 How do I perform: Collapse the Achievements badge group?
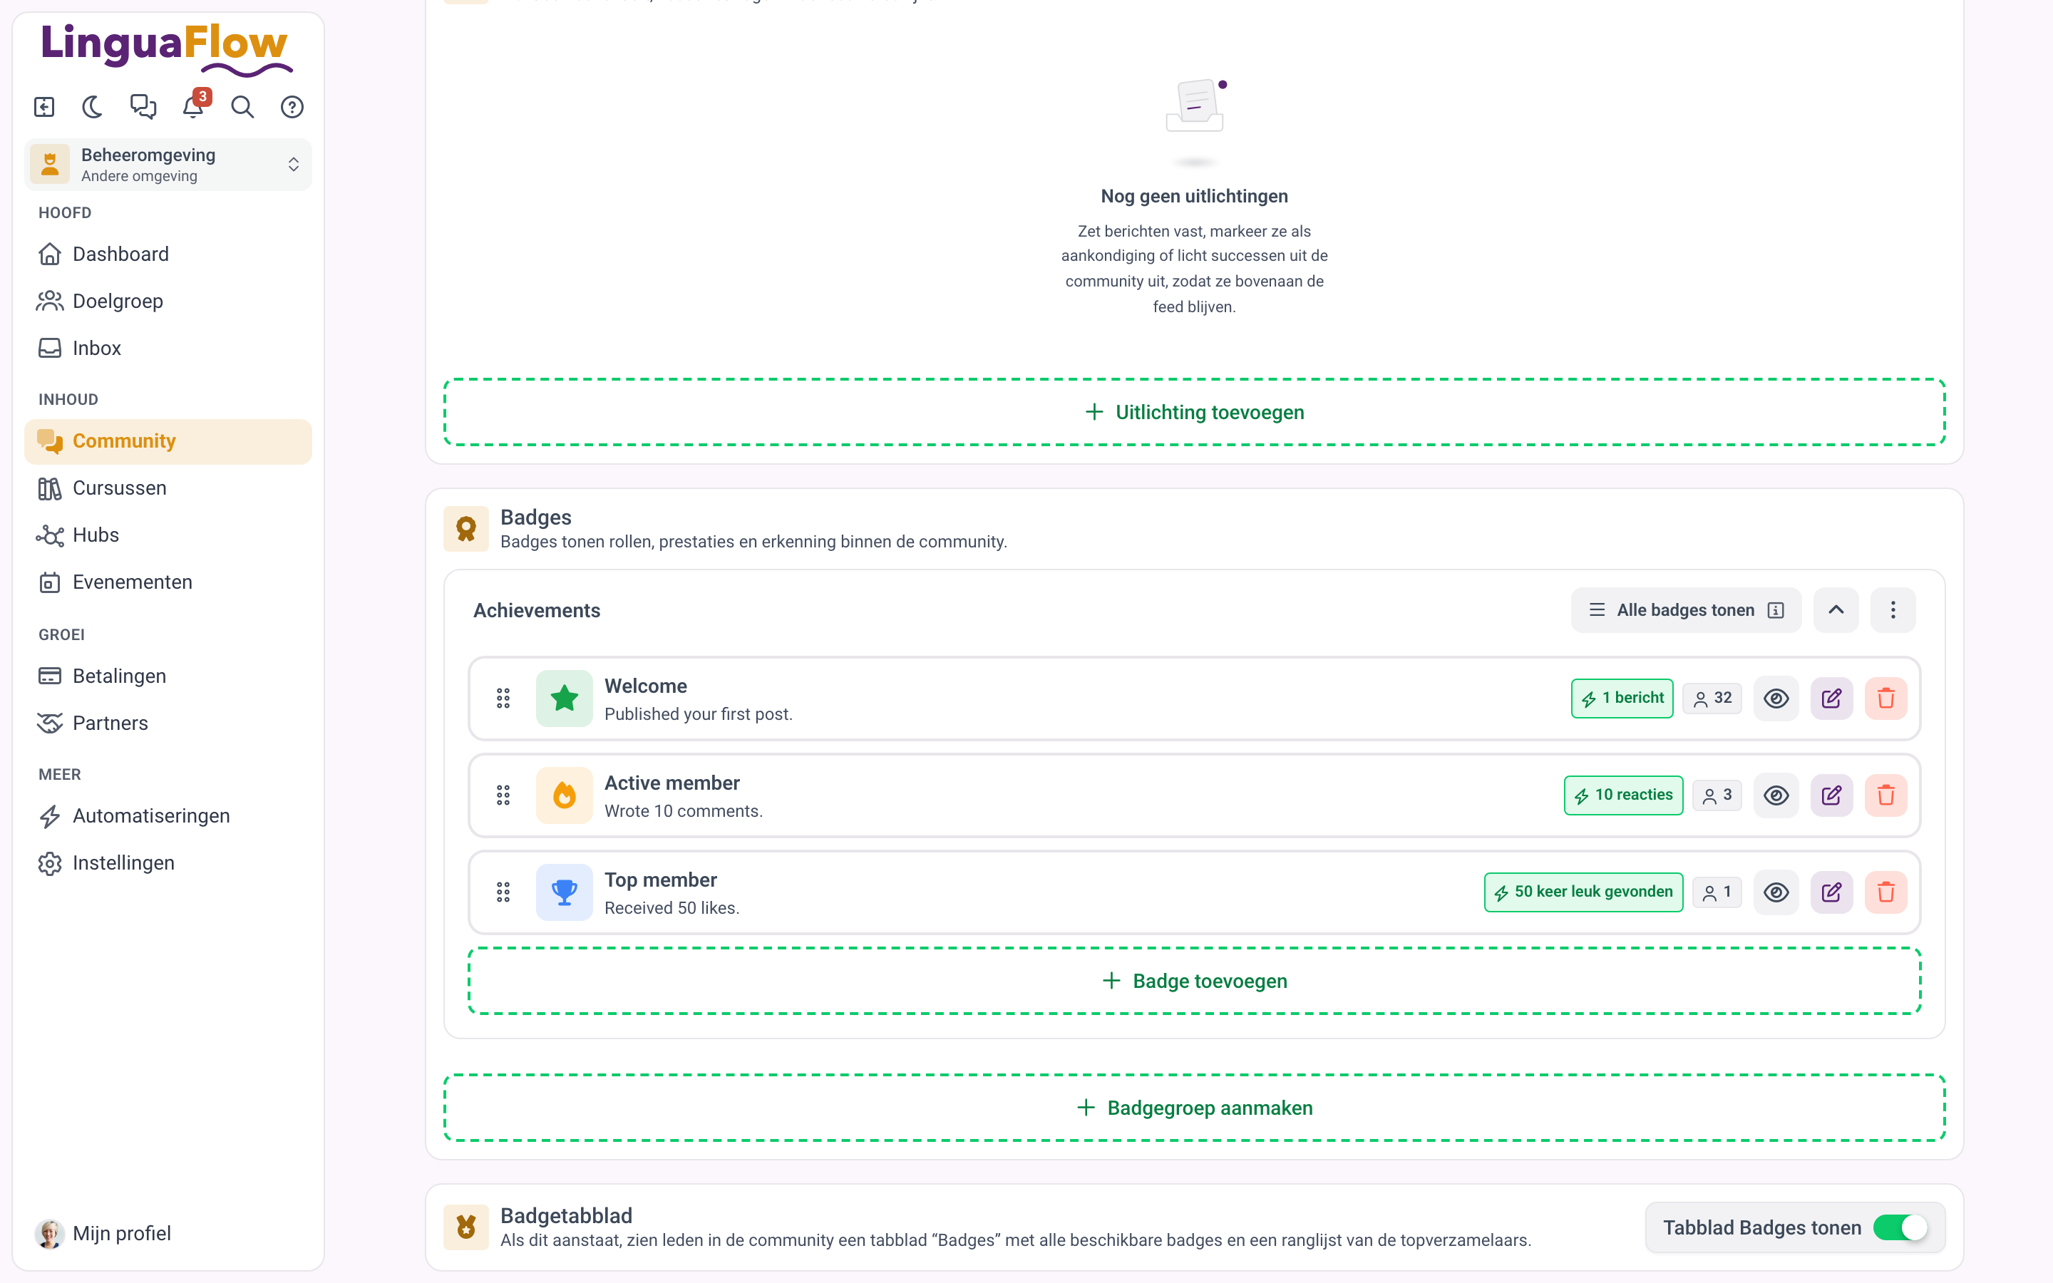(1836, 610)
